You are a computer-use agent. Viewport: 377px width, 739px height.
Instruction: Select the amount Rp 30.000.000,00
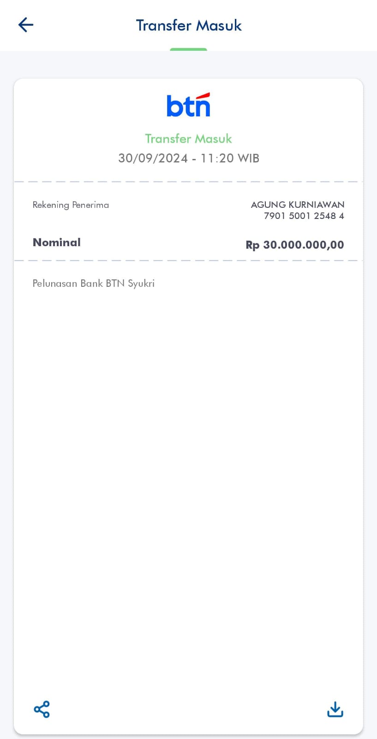(295, 245)
